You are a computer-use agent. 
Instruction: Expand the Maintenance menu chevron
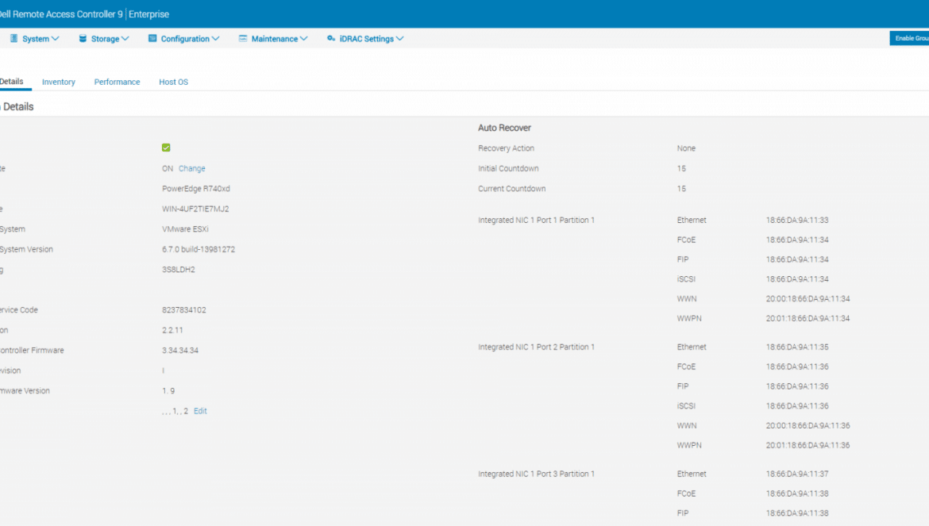304,38
